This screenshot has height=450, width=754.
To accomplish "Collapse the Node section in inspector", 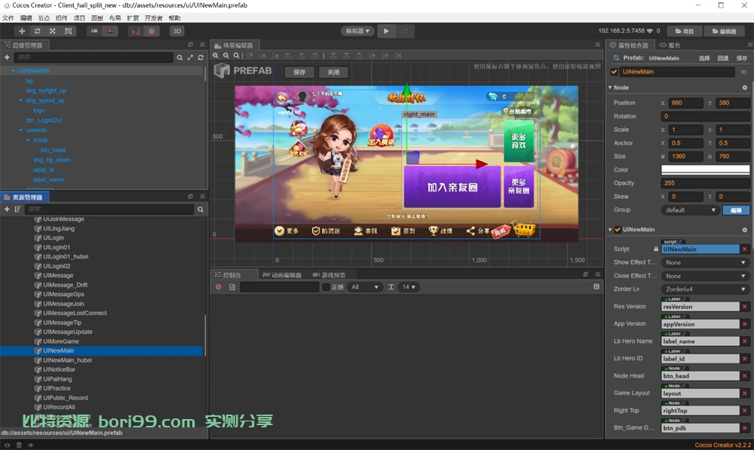I will point(610,87).
